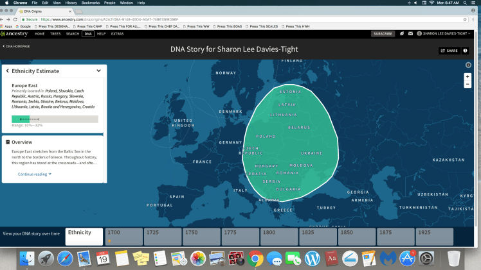Open the messages envelope icon

coord(410,33)
